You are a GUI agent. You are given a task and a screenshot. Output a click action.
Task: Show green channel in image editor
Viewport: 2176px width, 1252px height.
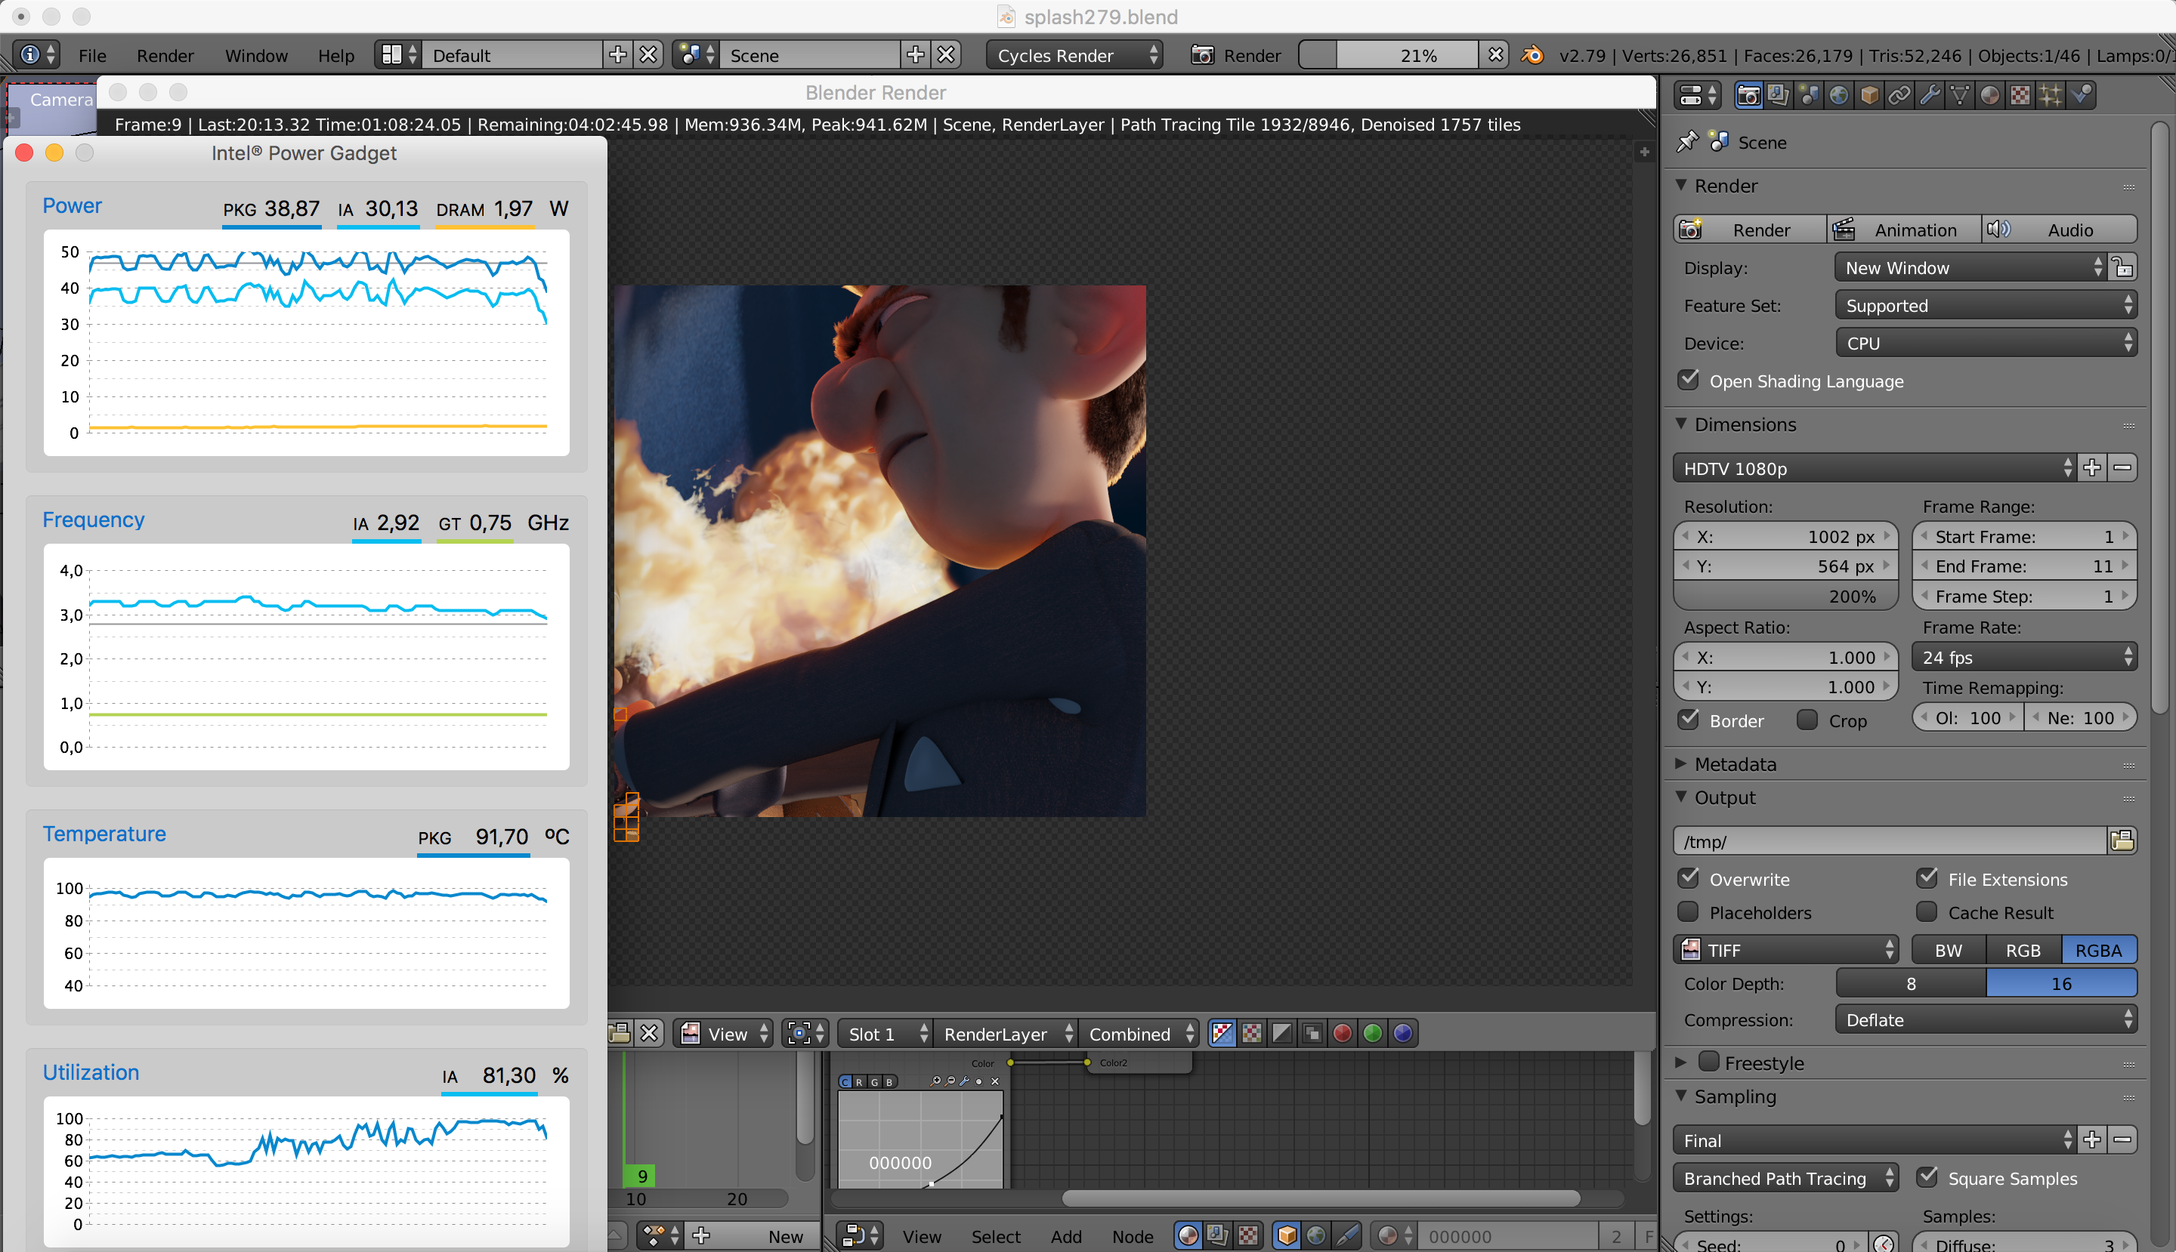1372,1034
